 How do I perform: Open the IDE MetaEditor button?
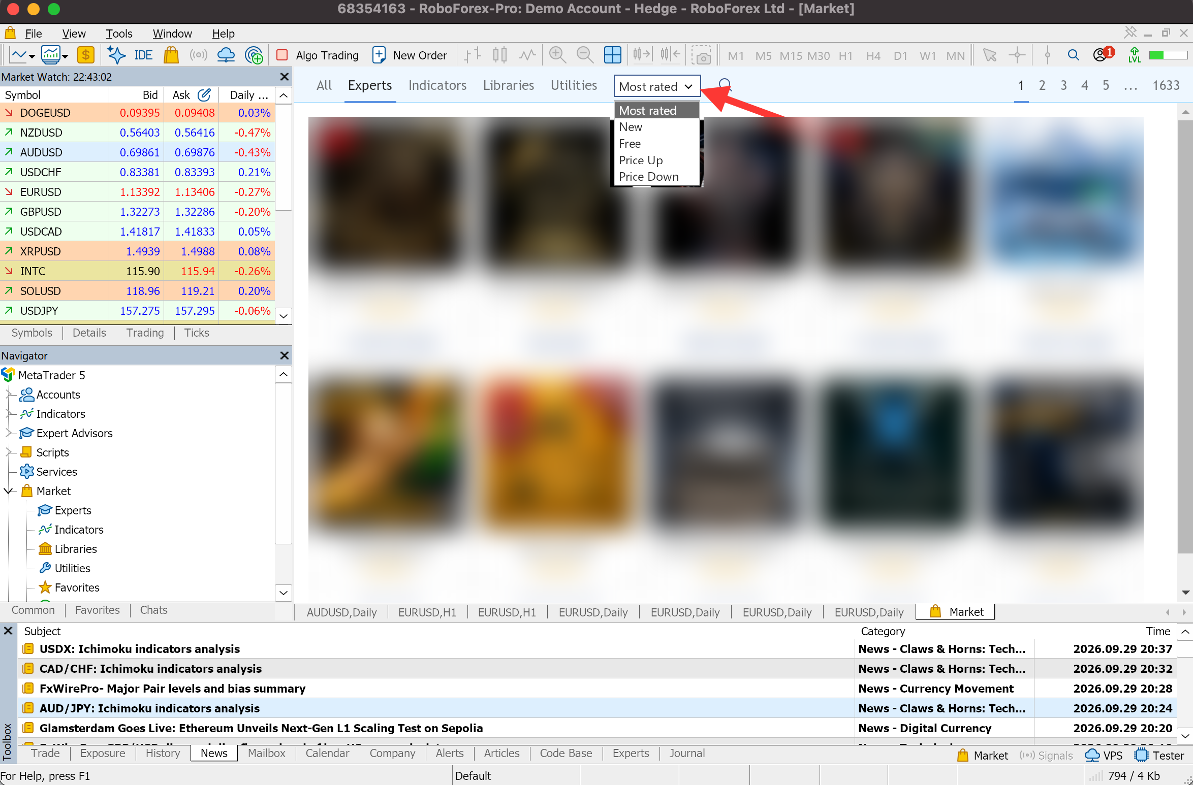(x=143, y=55)
